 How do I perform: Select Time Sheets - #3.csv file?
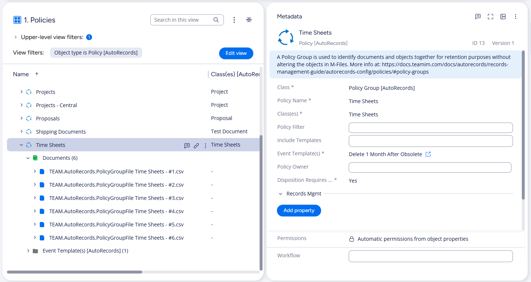coord(116,198)
